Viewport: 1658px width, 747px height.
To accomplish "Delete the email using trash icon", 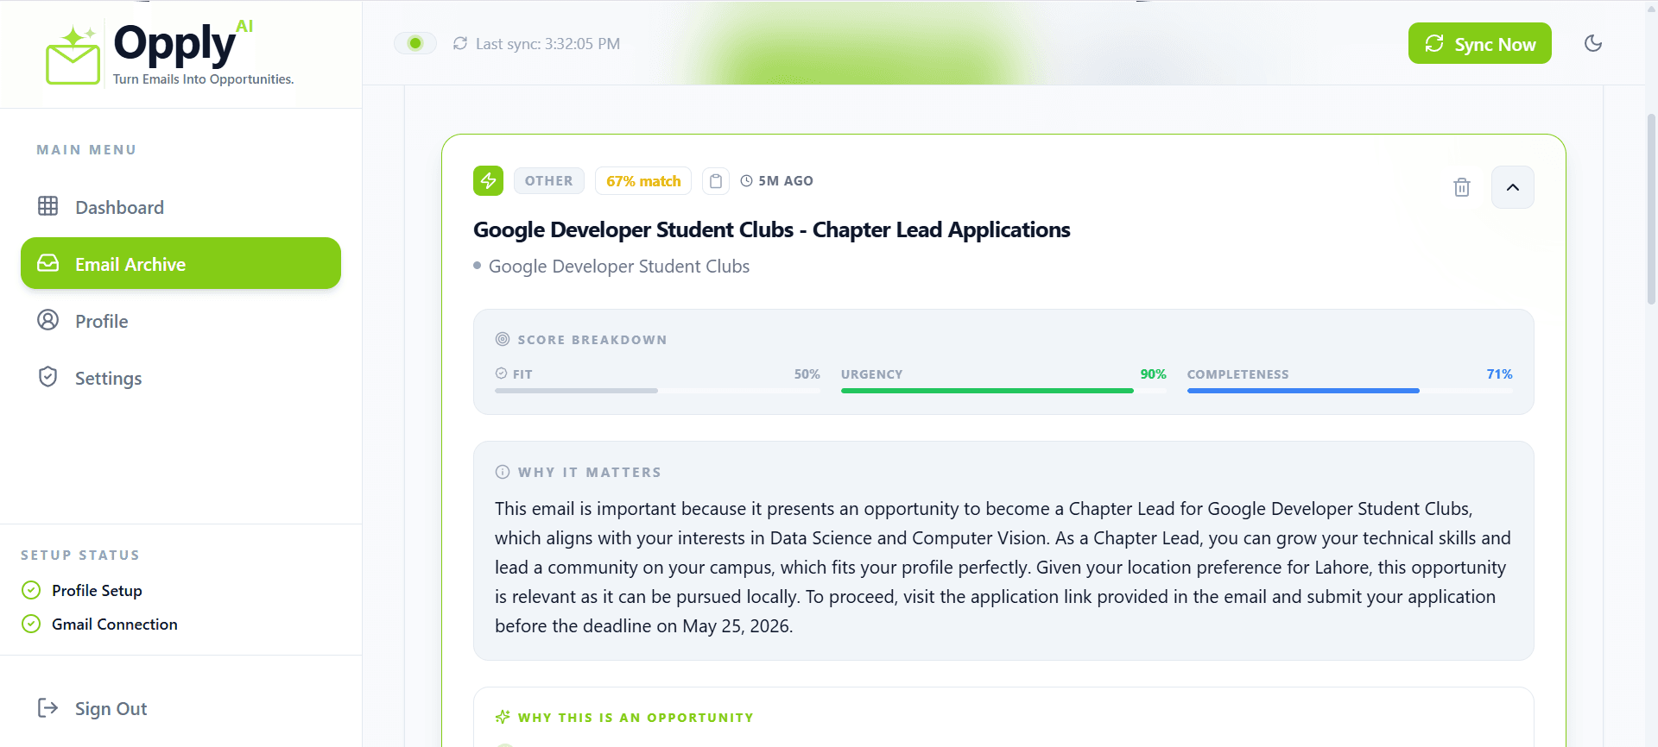I will [x=1461, y=187].
